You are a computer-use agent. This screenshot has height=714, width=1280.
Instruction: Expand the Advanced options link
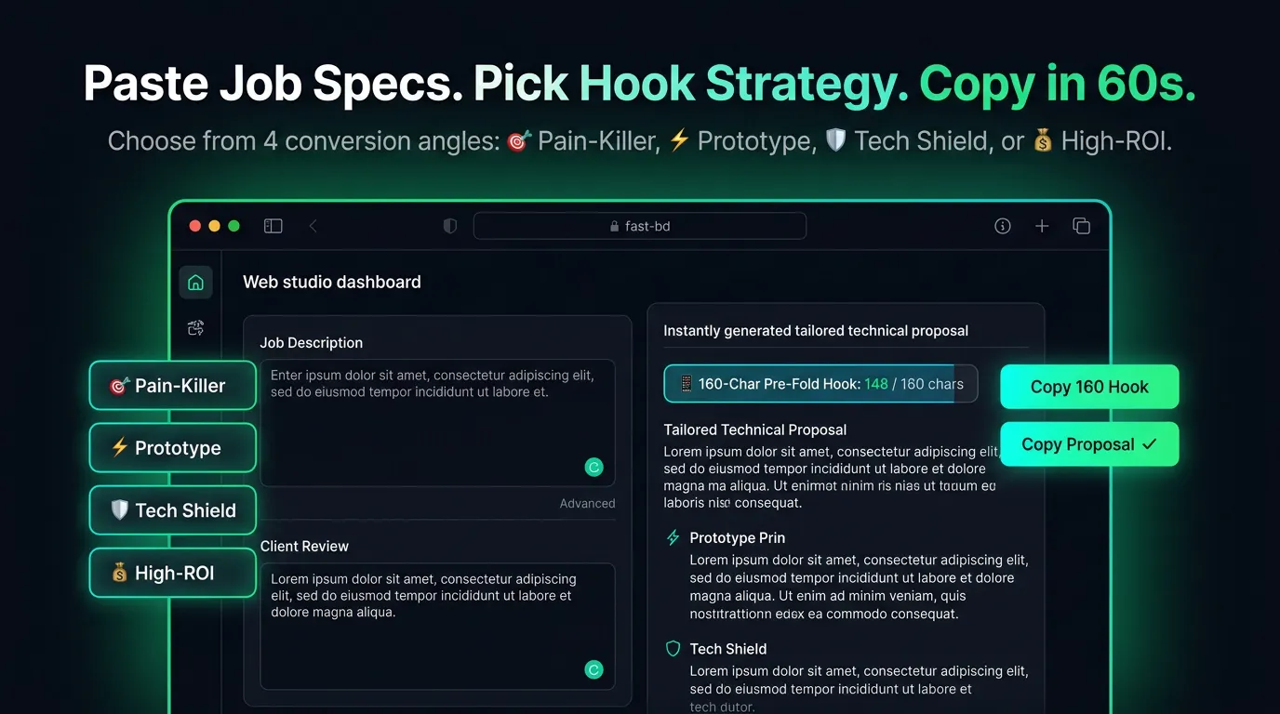click(x=587, y=503)
